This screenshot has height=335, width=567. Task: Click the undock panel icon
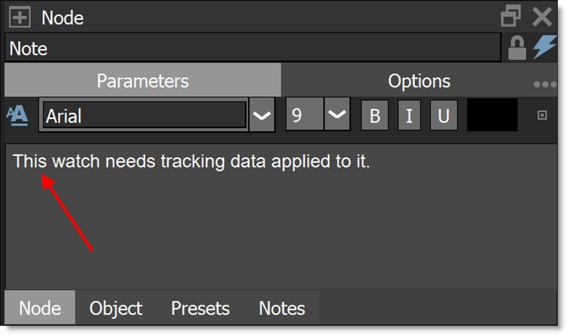coord(511,17)
